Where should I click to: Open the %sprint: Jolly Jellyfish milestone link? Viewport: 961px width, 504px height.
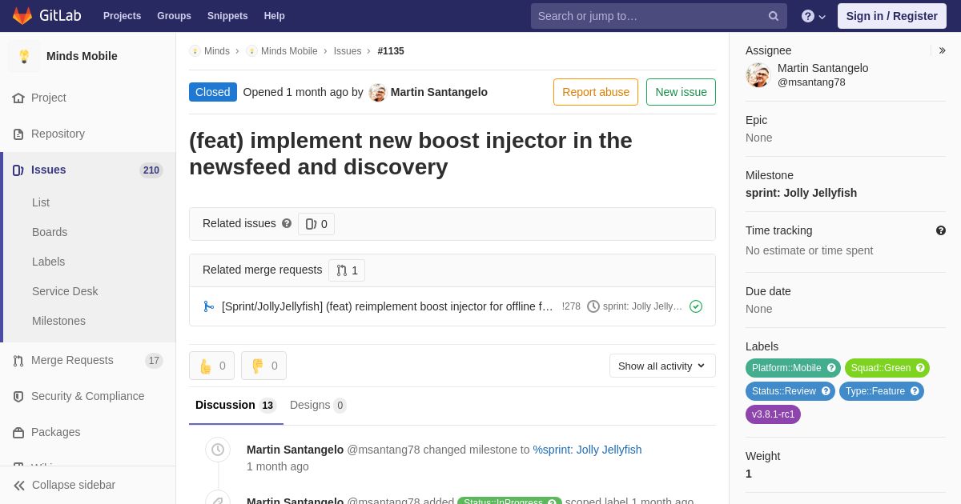point(587,450)
